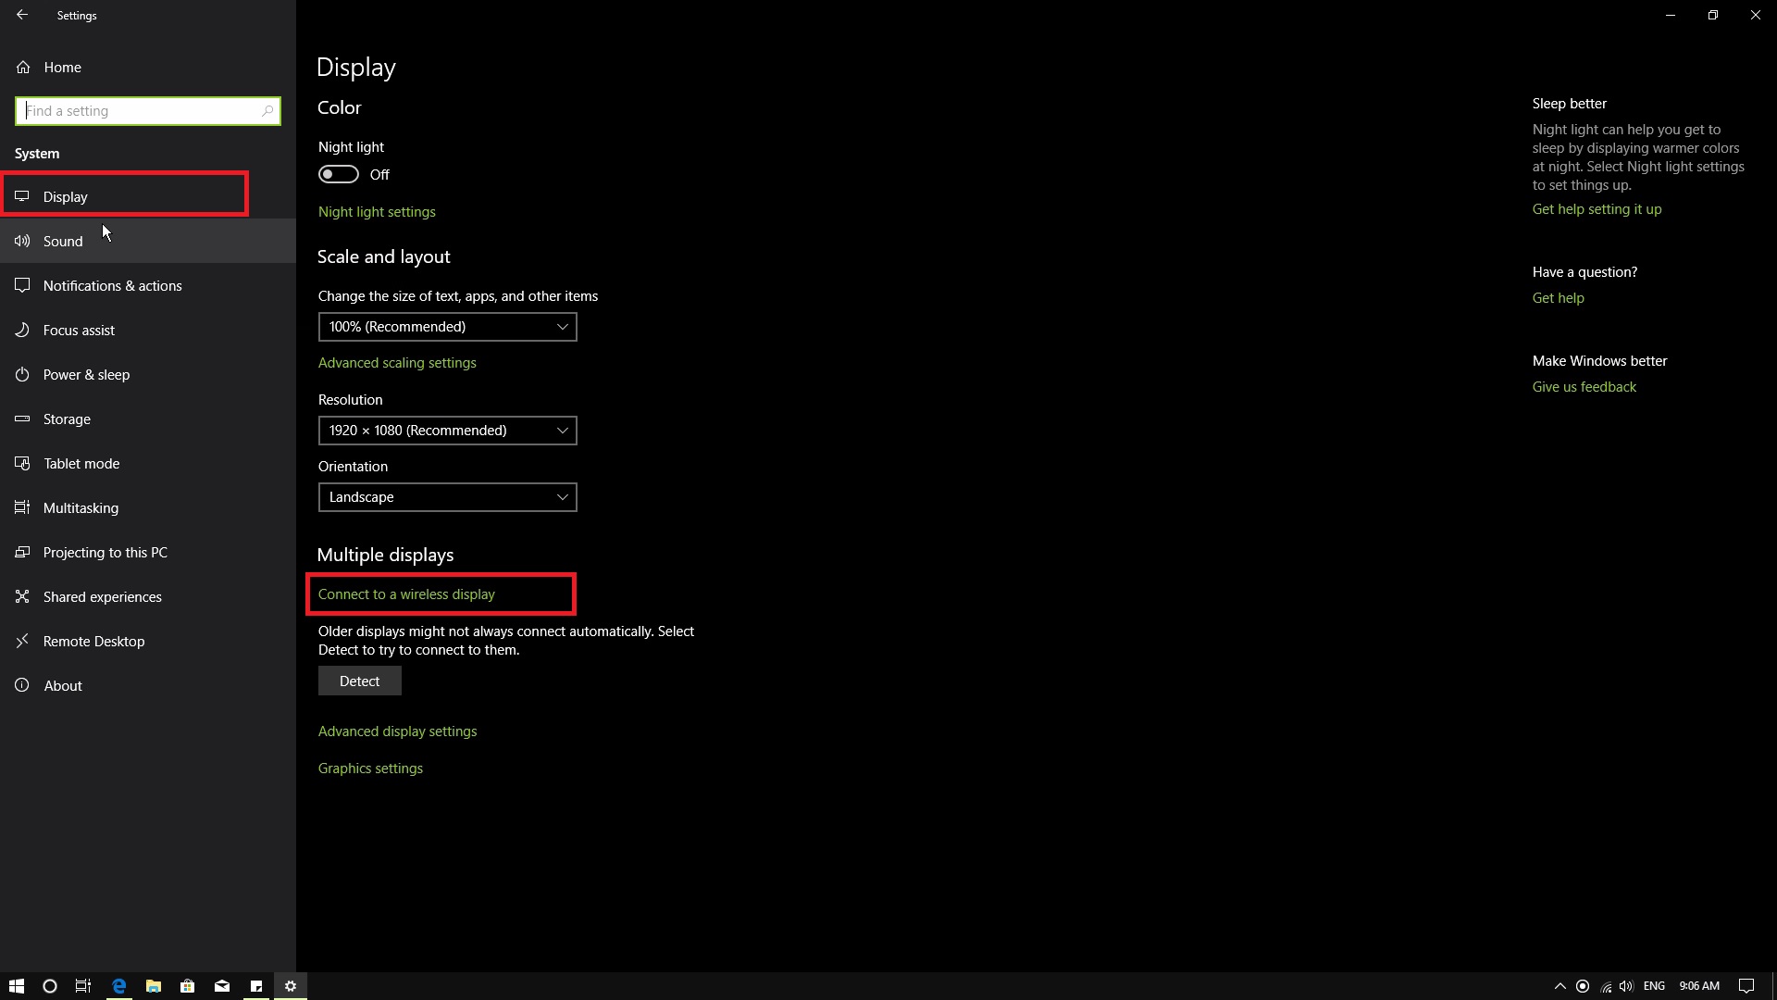Click the Home icon in sidebar
Screen dimensions: 1777x1000
[23, 68]
